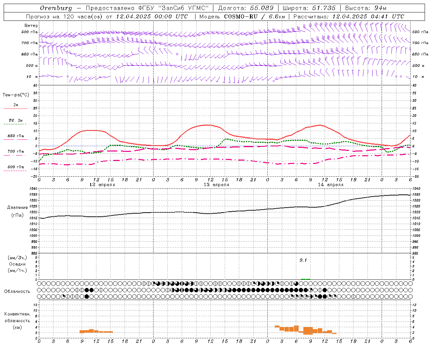The width and height of the screenshot is (430, 344).
Task: Select the "Высота: 94м" elevation text
Action: [366, 8]
